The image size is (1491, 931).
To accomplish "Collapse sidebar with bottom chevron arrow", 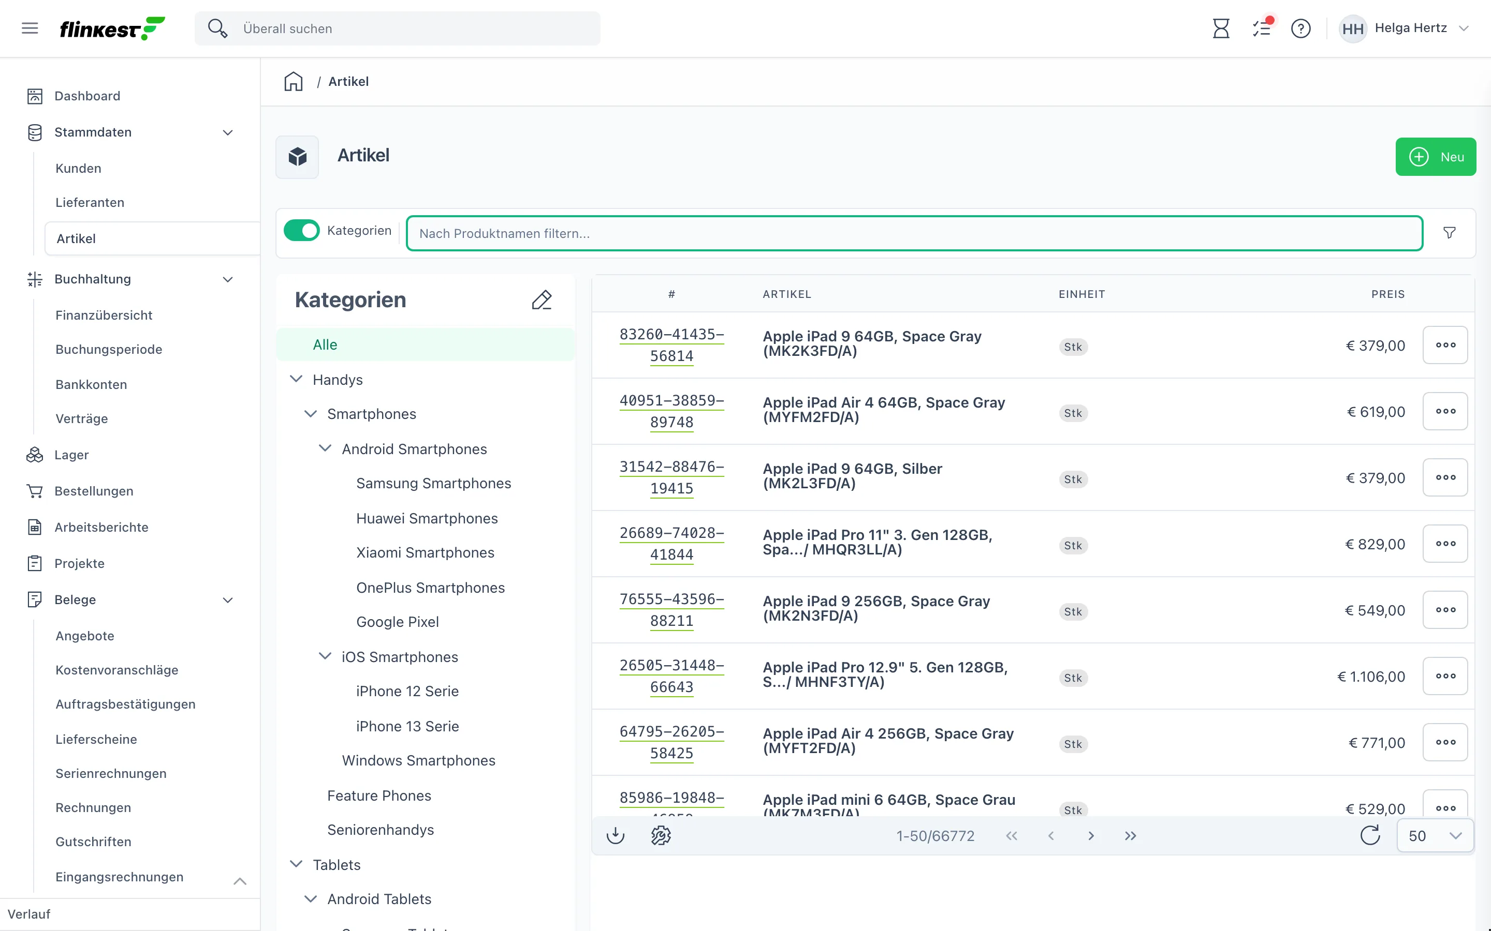I will (240, 881).
